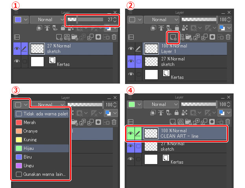Open layer color dropdown arrow in panel 2
The width and height of the screenshot is (245, 188).
click(x=140, y=20)
